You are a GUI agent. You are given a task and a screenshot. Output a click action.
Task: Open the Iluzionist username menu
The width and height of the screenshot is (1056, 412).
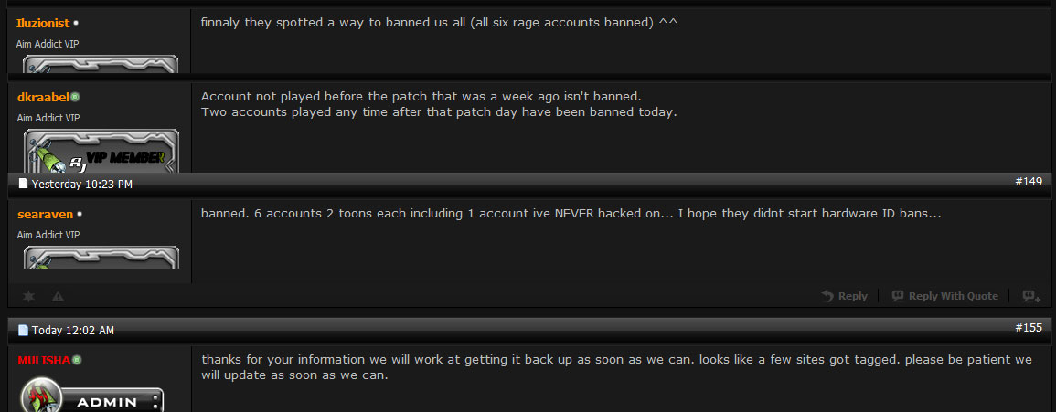click(43, 24)
